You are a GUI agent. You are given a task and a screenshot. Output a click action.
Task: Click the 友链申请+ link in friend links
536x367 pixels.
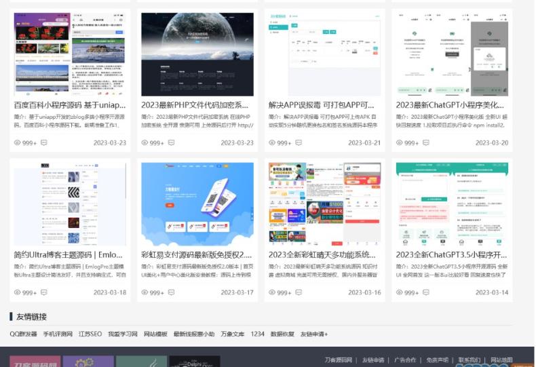[x=313, y=334]
